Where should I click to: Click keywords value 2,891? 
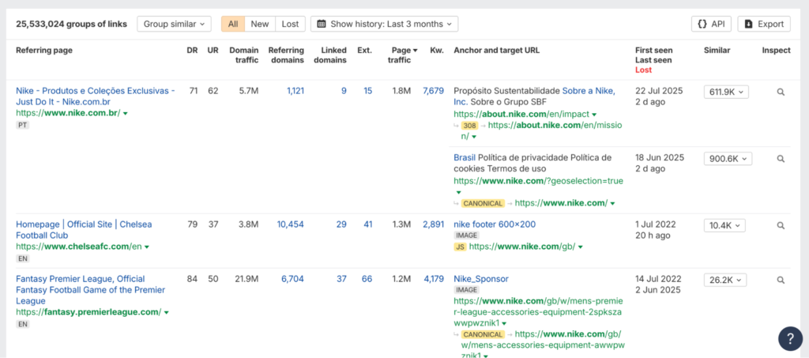point(433,224)
